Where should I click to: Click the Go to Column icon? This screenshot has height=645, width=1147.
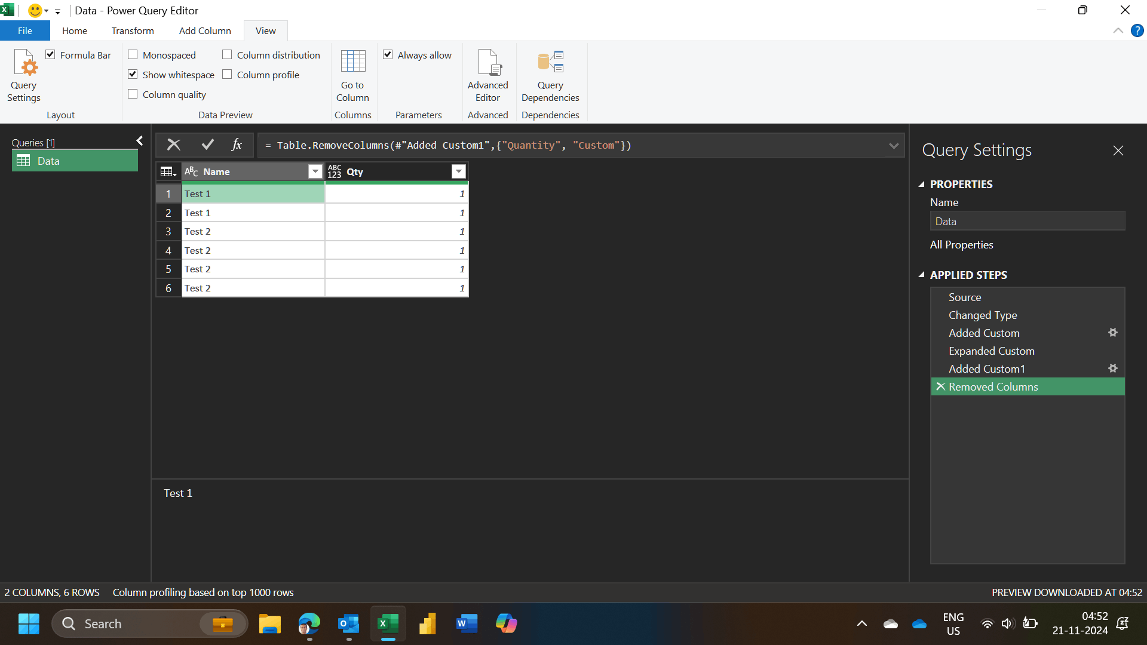point(352,62)
